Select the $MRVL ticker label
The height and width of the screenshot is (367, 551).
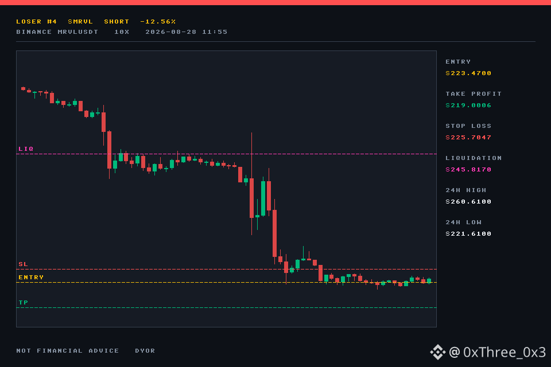point(80,22)
